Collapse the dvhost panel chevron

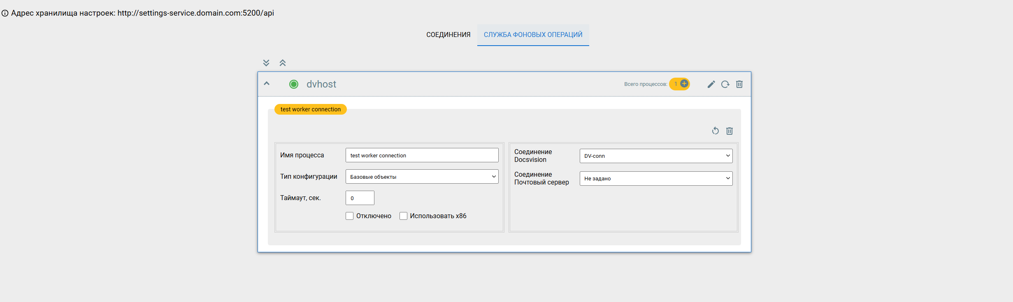267,83
